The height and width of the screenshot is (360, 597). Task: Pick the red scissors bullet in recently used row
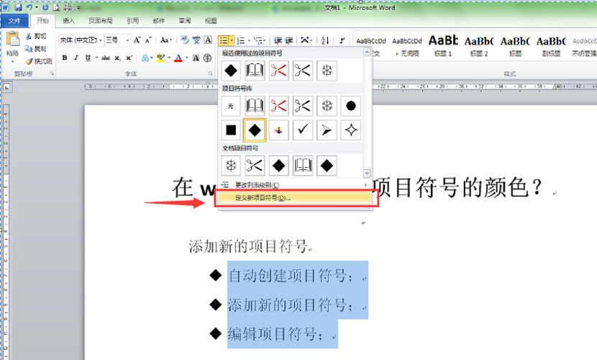point(278,71)
